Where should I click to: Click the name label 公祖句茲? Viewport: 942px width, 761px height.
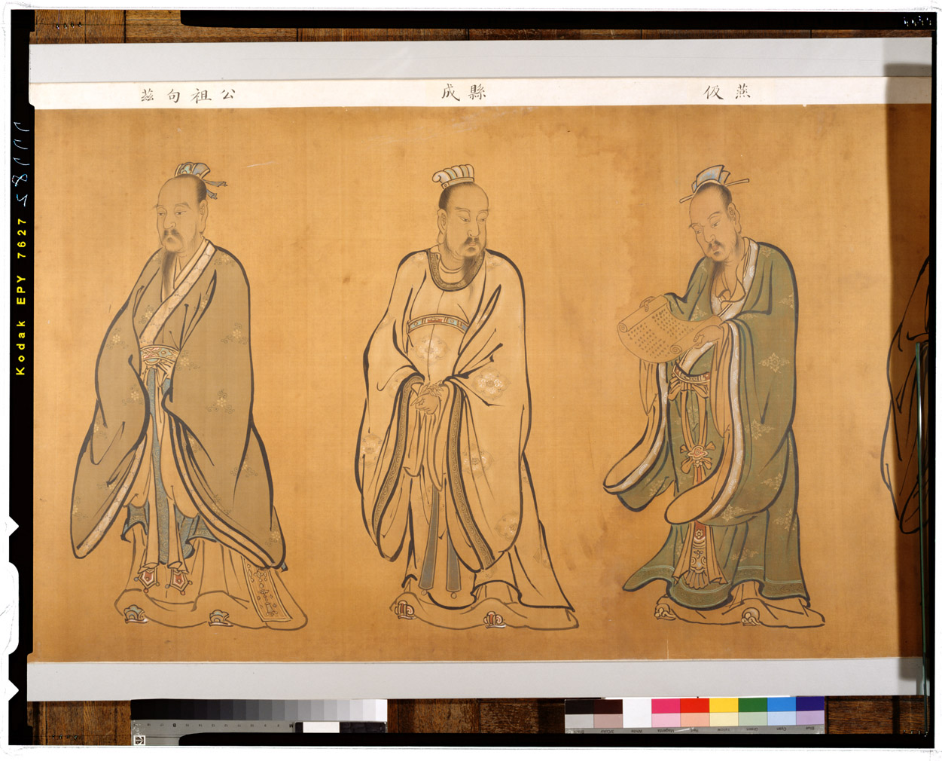(188, 95)
